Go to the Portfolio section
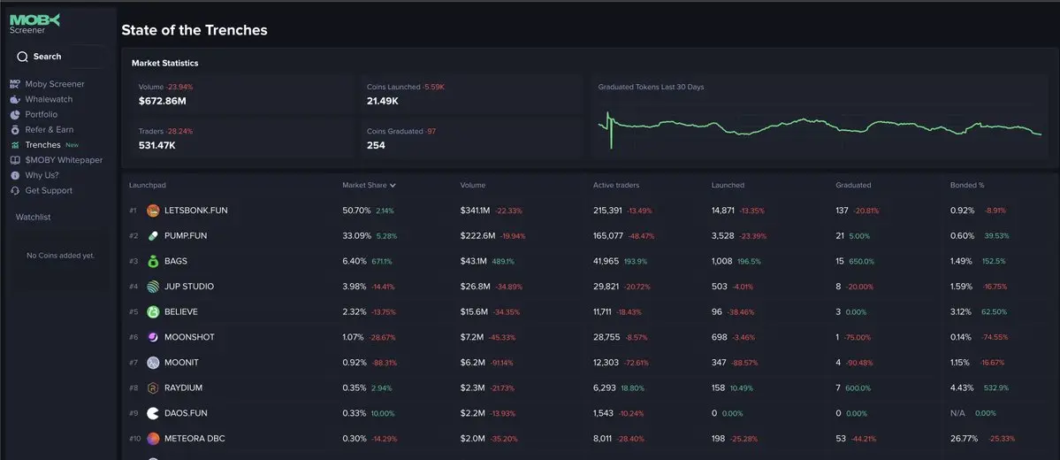The width and height of the screenshot is (1060, 460). (x=42, y=114)
